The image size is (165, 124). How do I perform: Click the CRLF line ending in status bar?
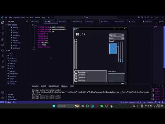pyautogui.click(x=144, y=102)
